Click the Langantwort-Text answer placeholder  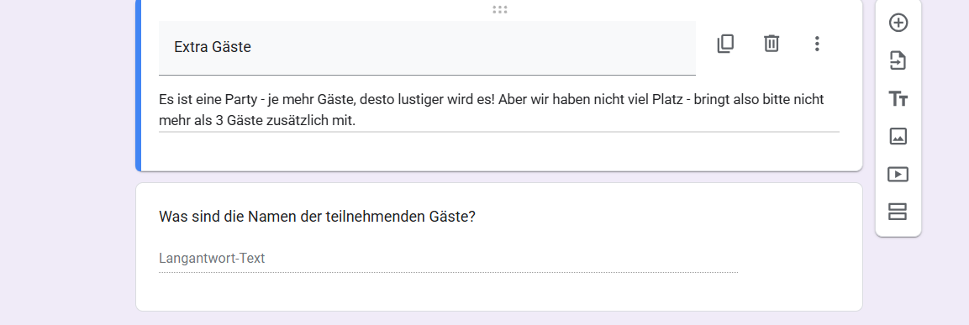pyautogui.click(x=212, y=259)
